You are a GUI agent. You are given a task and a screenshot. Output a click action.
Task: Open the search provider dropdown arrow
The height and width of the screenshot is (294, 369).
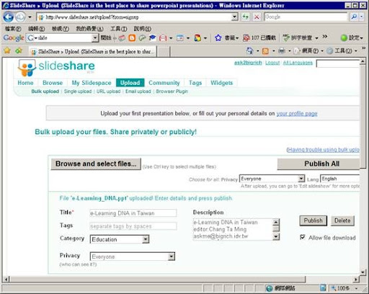click(362, 17)
